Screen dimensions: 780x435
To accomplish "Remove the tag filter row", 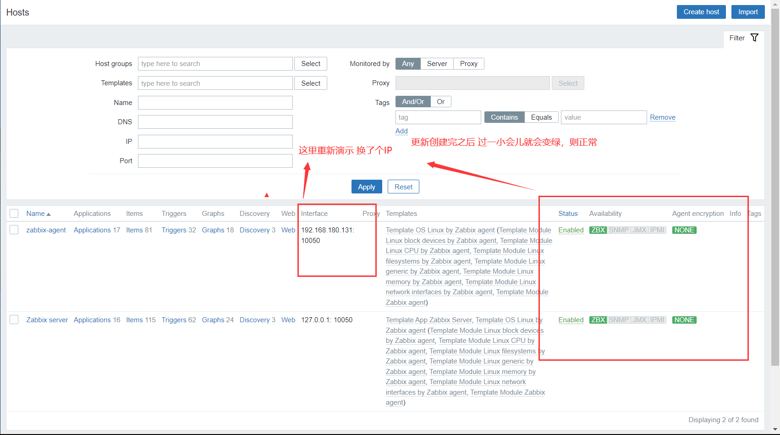I will tap(663, 117).
